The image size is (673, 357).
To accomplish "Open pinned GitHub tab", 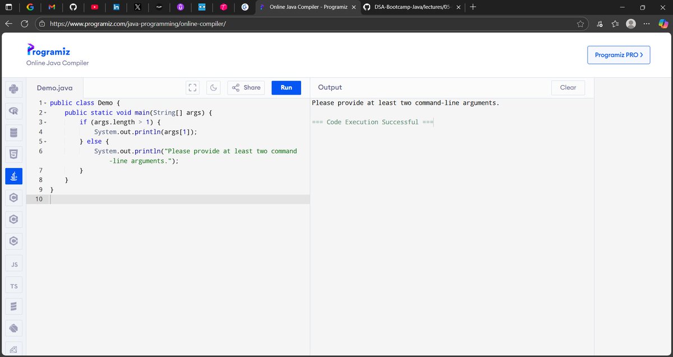I will (x=73, y=7).
